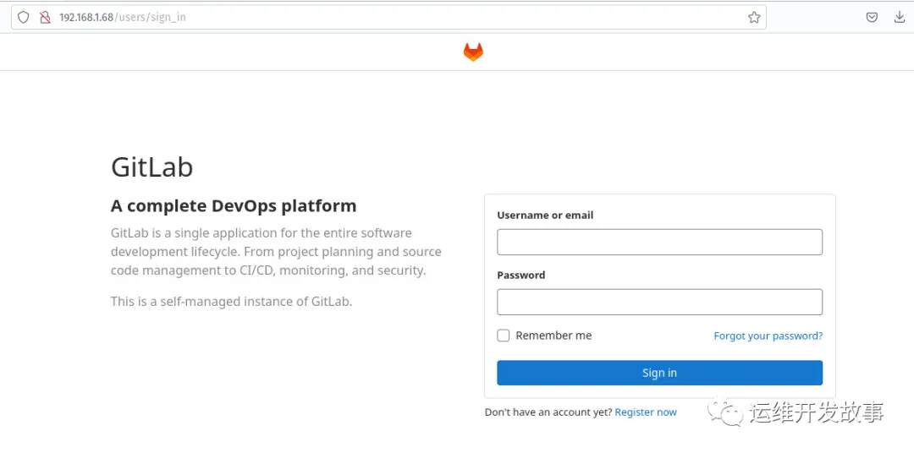
Task: Click the tracking protection shield icon
Action: (24, 17)
